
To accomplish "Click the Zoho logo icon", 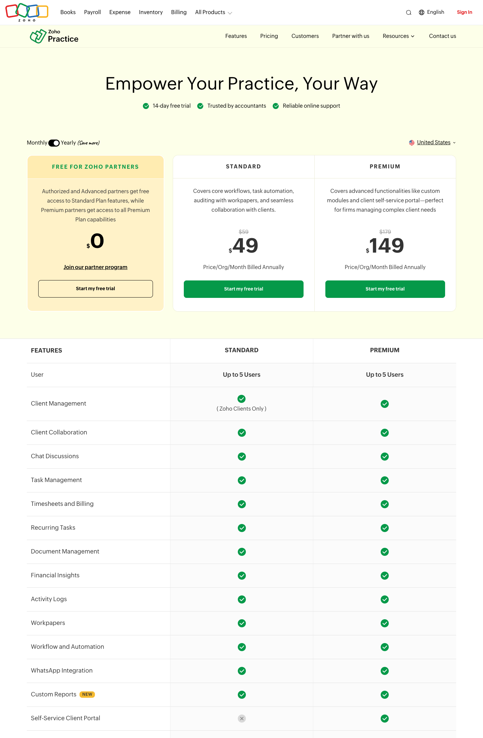I will pyautogui.click(x=27, y=12).
